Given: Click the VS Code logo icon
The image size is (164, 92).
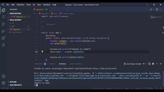Looking at the screenshot, I should click(x=3, y=5).
